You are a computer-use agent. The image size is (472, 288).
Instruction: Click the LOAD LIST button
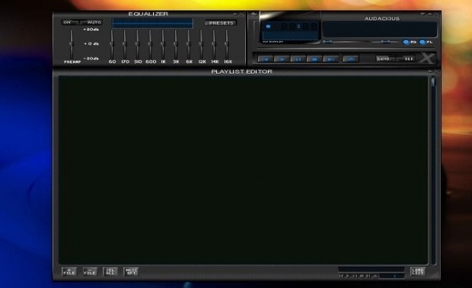(x=418, y=271)
